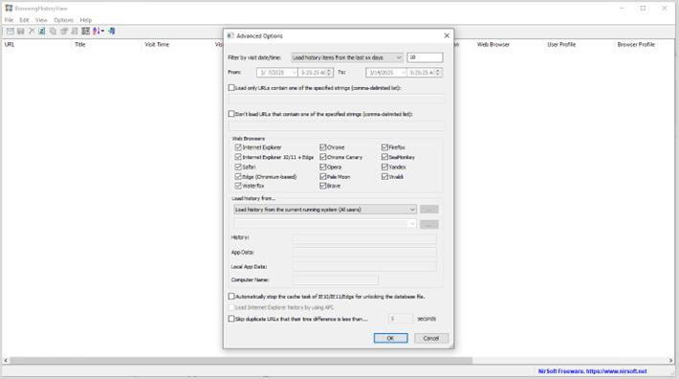
Task: Click browse button beside 'Load history from' dropdown
Action: click(429, 210)
